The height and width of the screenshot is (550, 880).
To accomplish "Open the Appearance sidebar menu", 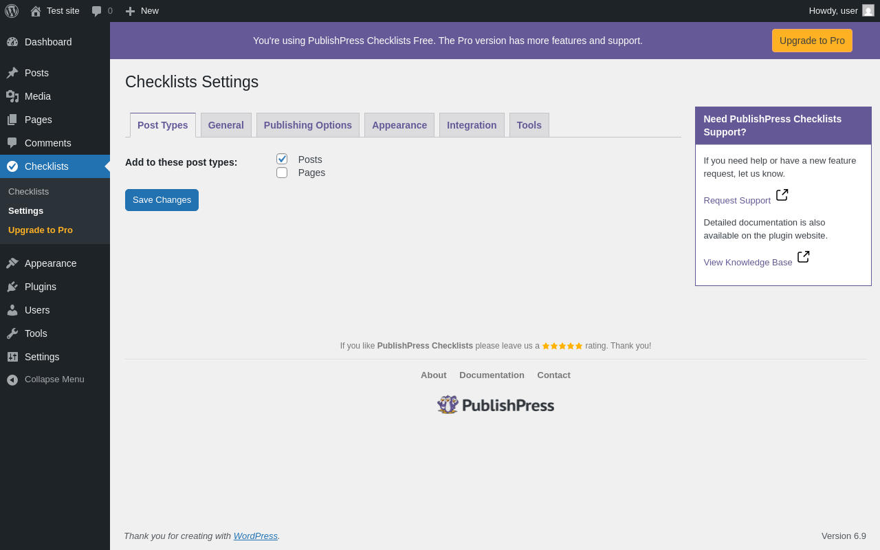I will [55, 263].
